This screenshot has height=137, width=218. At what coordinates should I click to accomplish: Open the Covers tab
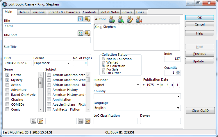[127, 12]
